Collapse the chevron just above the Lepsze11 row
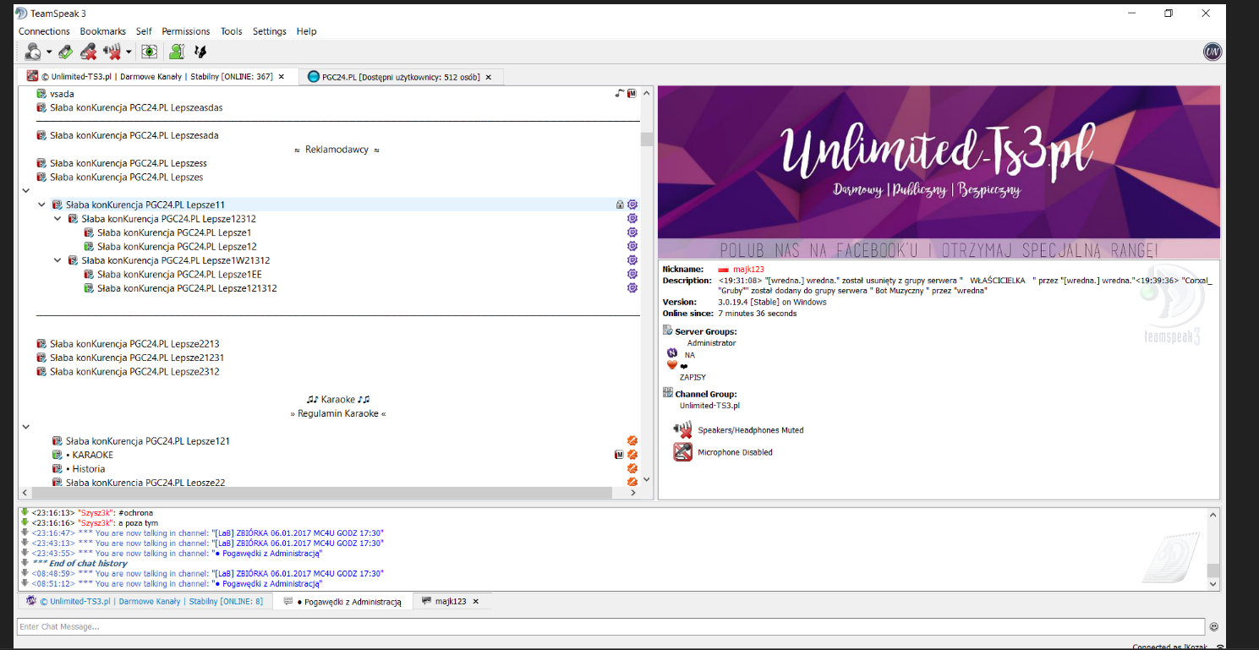The height and width of the screenshot is (650, 1259). pyautogui.click(x=25, y=191)
